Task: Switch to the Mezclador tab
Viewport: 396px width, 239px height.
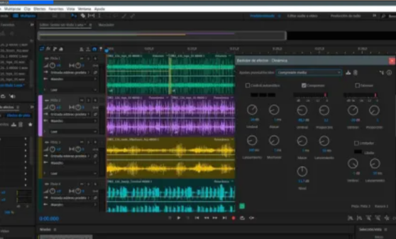Action: click(106, 25)
